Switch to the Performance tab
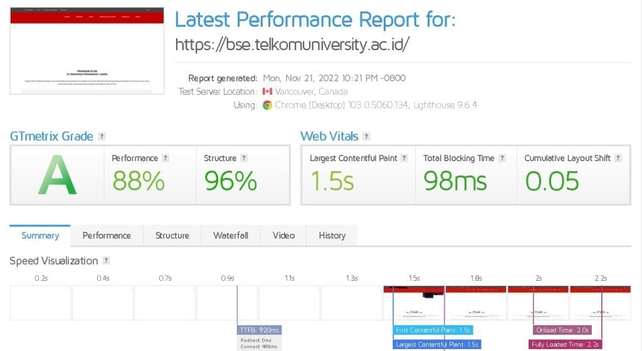The width and height of the screenshot is (642, 351). (107, 236)
